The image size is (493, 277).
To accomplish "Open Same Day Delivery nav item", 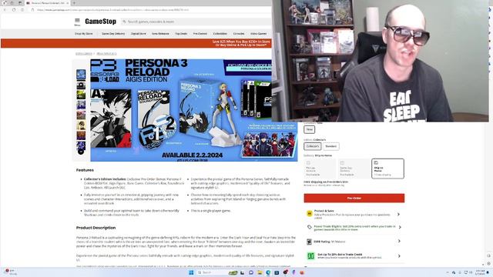I will coord(113,34).
